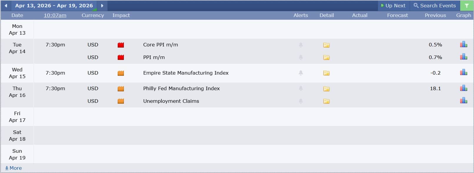Select Philly Fed Manufacturing Index event
This screenshot has height=173, width=474.
point(181,88)
